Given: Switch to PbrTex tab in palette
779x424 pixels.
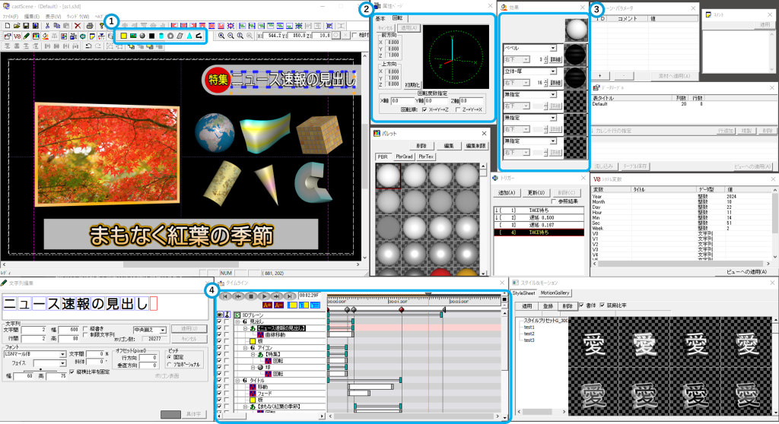Looking at the screenshot, I should pyautogui.click(x=426, y=156).
